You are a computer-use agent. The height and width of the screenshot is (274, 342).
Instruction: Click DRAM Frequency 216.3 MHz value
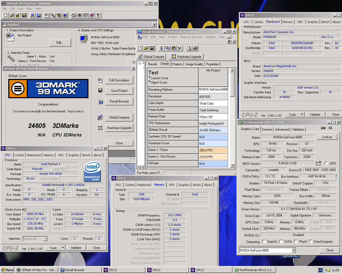(175, 215)
